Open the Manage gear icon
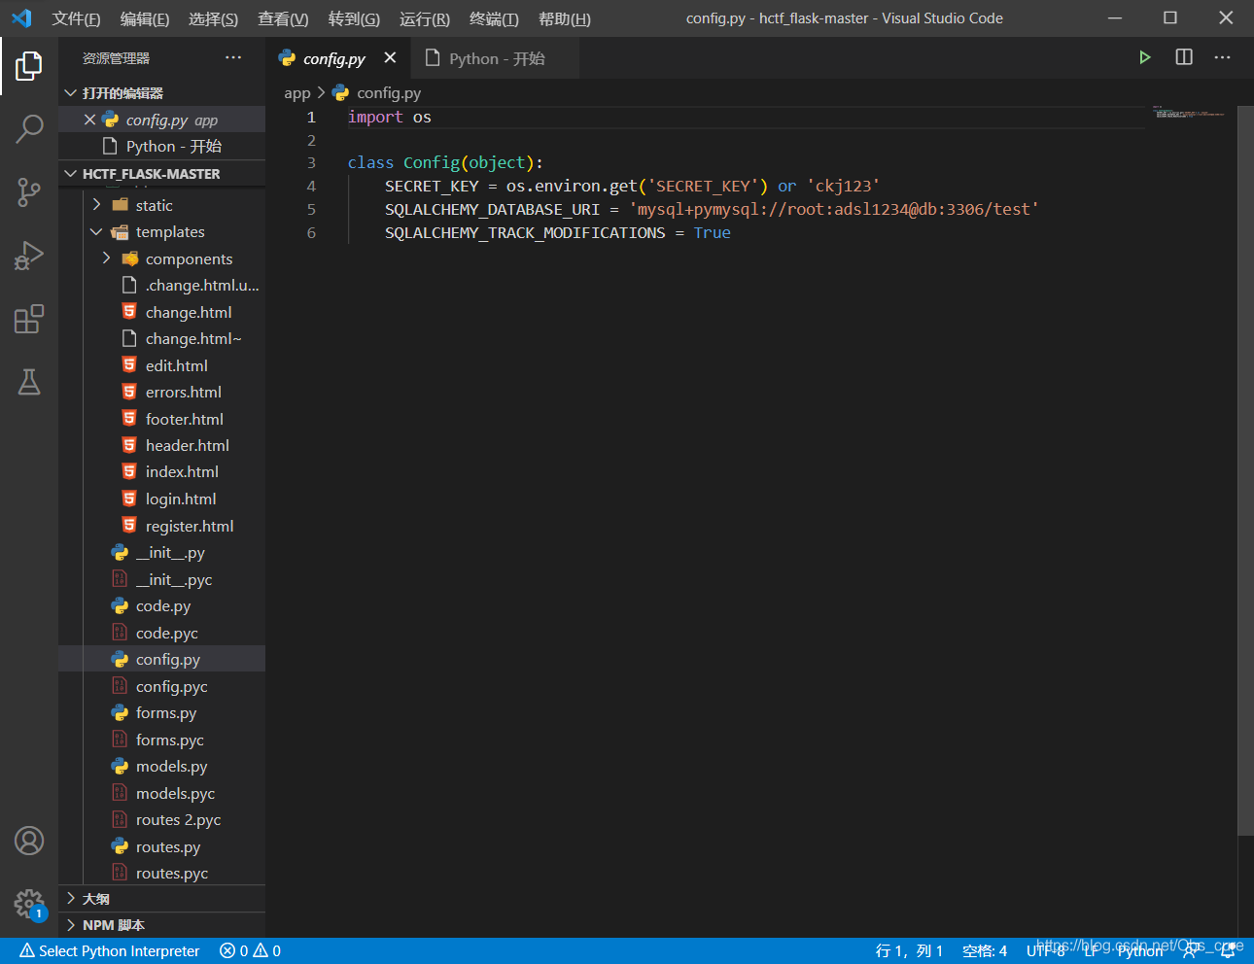The image size is (1254, 964). click(29, 904)
